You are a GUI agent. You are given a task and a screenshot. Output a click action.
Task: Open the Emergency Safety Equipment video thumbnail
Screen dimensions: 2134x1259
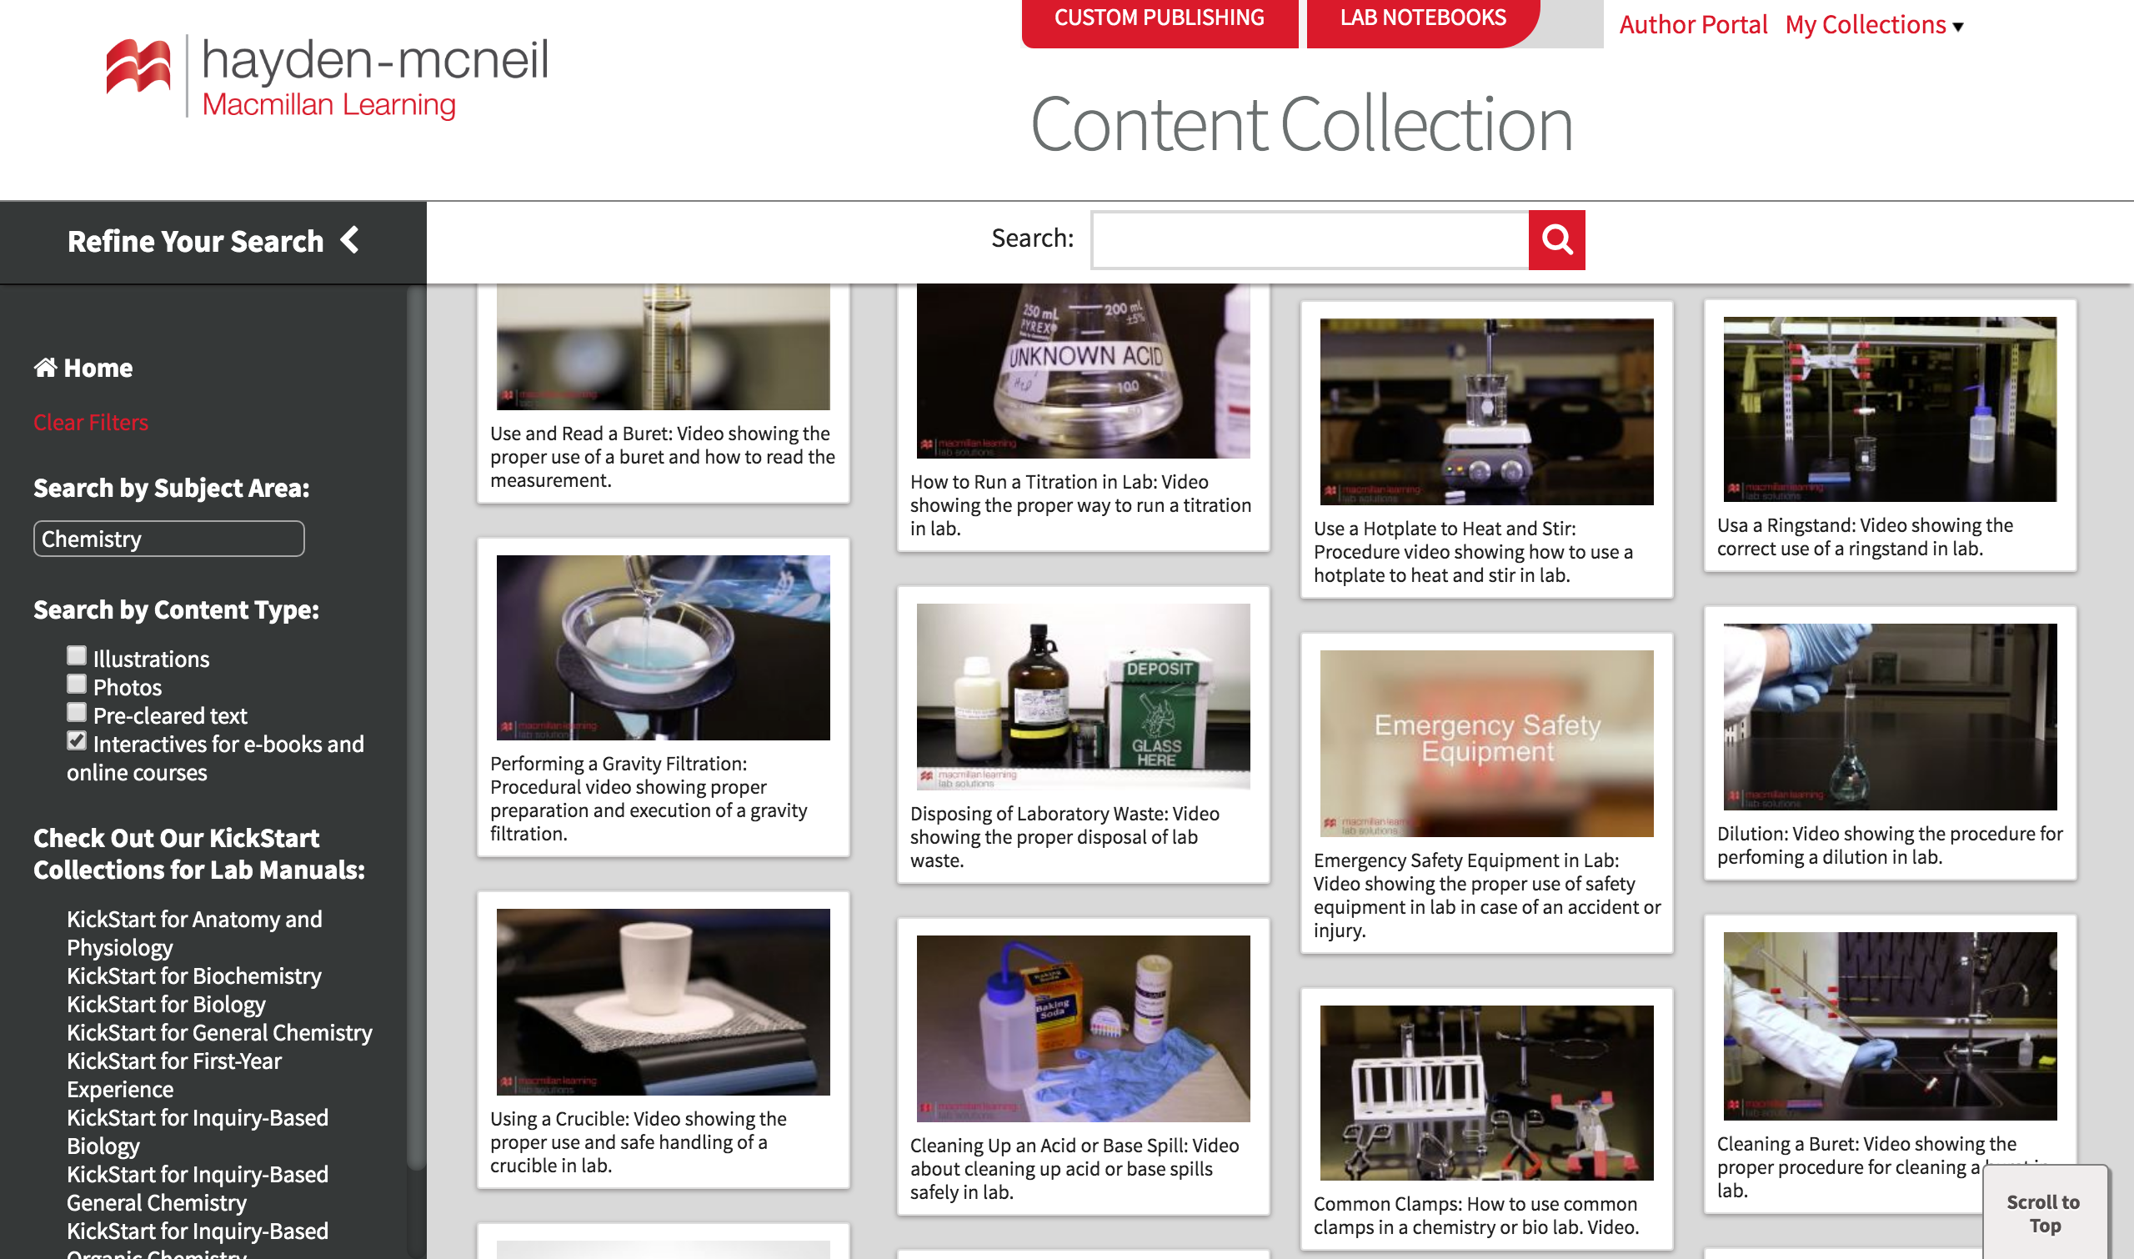click(x=1486, y=743)
